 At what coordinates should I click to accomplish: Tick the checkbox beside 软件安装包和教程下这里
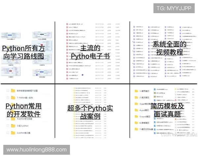[x=8, y=91]
